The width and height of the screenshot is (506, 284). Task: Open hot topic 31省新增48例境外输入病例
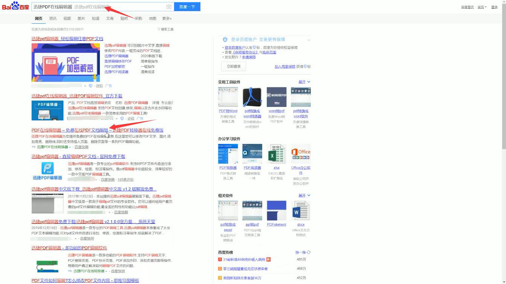coord(244,260)
